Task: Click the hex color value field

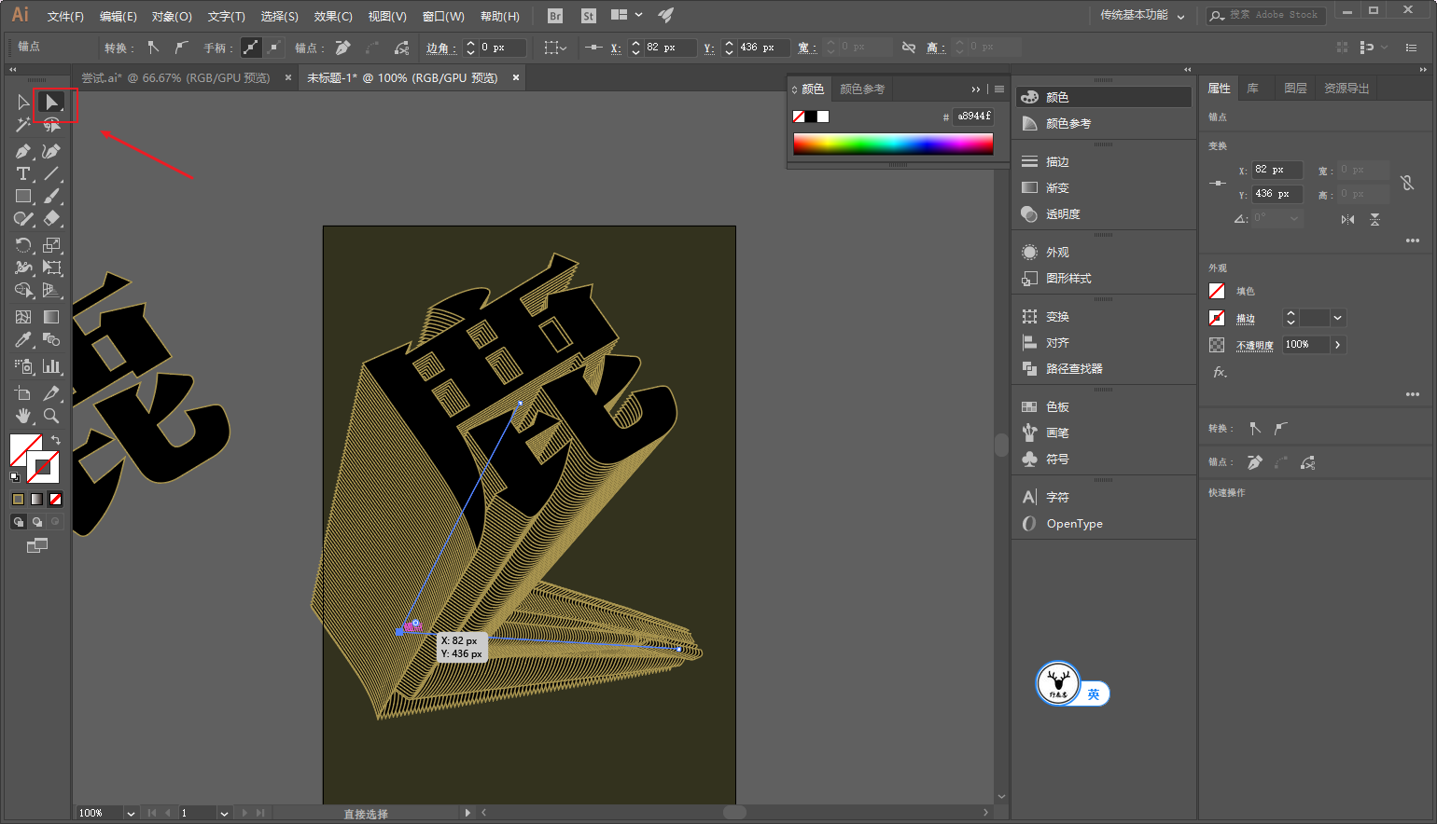Action: click(973, 117)
